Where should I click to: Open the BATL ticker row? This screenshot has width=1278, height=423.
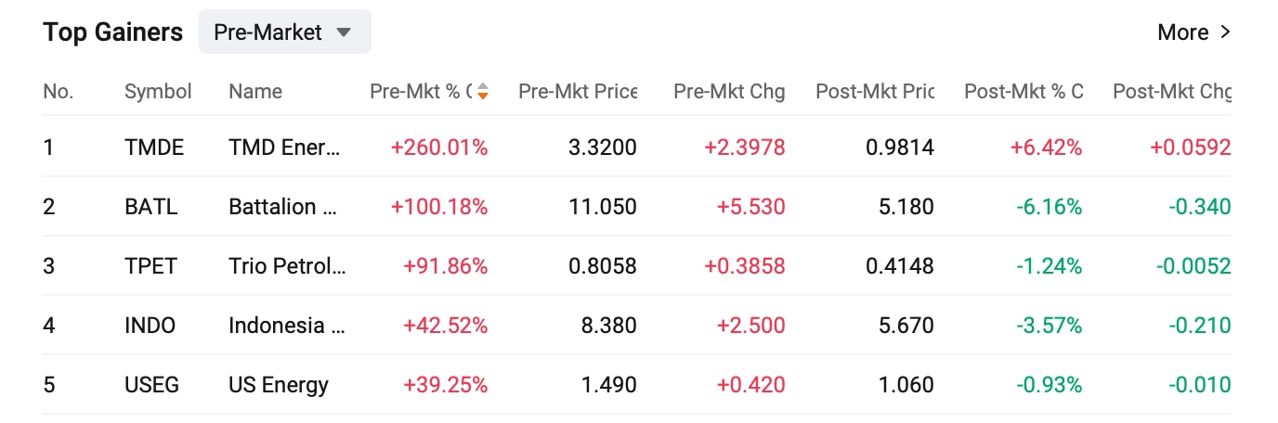[x=150, y=206]
